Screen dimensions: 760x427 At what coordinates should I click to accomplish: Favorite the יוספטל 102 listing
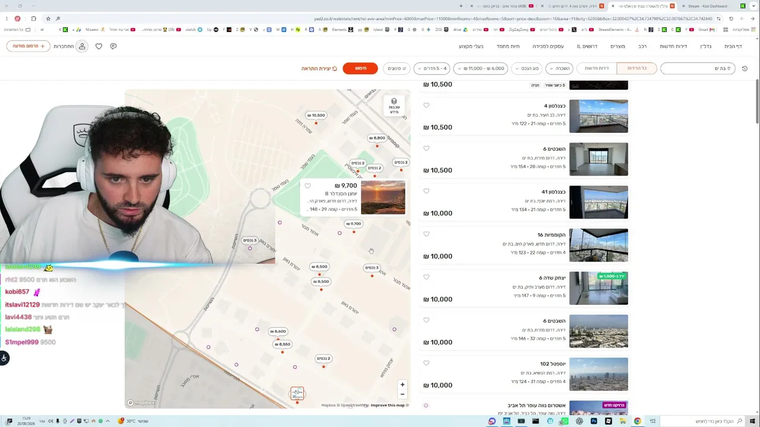click(426, 363)
